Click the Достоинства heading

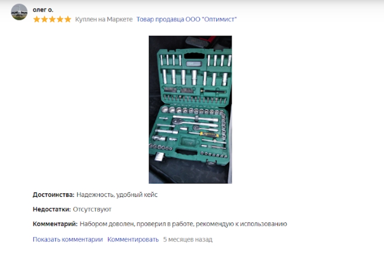coord(53,195)
